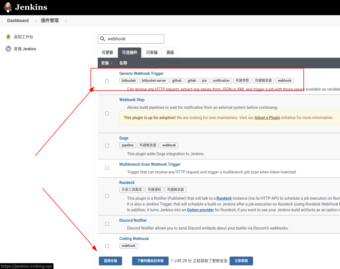Open the Dashboard breadcrumb chevron
340x269 pixels.
[35, 20]
